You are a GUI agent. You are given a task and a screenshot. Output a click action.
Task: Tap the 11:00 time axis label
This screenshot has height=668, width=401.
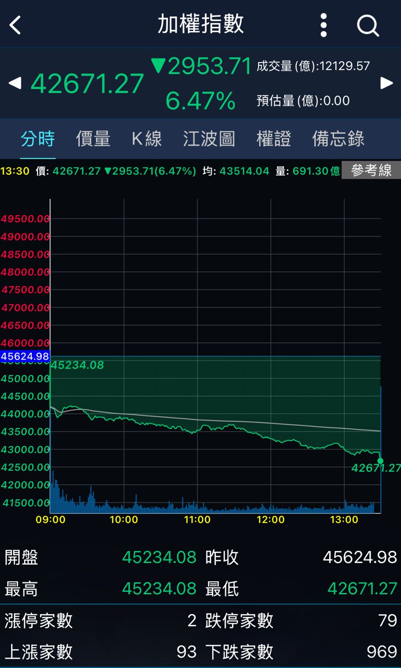point(197,520)
